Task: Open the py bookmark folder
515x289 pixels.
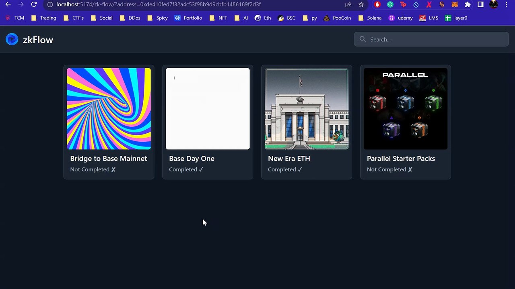Action: pyautogui.click(x=310, y=18)
